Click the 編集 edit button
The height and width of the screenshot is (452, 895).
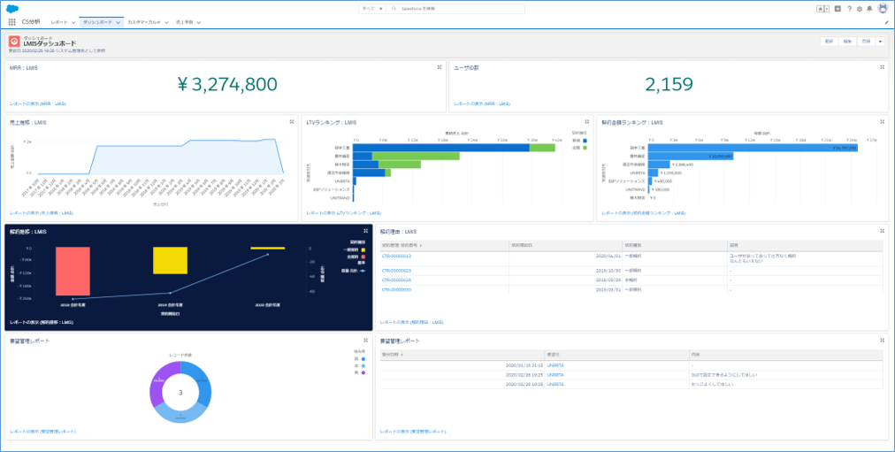pos(847,42)
